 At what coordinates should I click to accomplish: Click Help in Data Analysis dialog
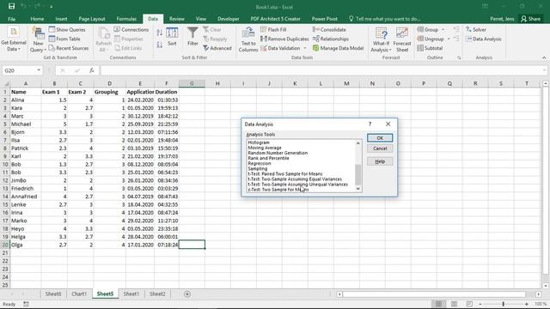380,161
